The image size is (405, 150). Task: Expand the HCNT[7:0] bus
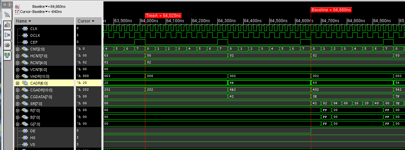(x=18, y=56)
